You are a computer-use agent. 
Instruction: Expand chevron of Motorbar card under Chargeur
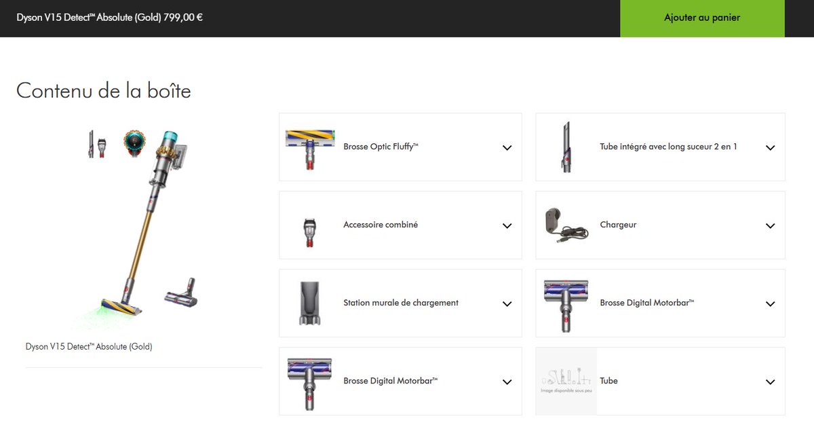[x=770, y=304]
